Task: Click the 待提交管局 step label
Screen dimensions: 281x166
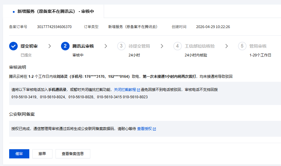Action: click(139, 46)
